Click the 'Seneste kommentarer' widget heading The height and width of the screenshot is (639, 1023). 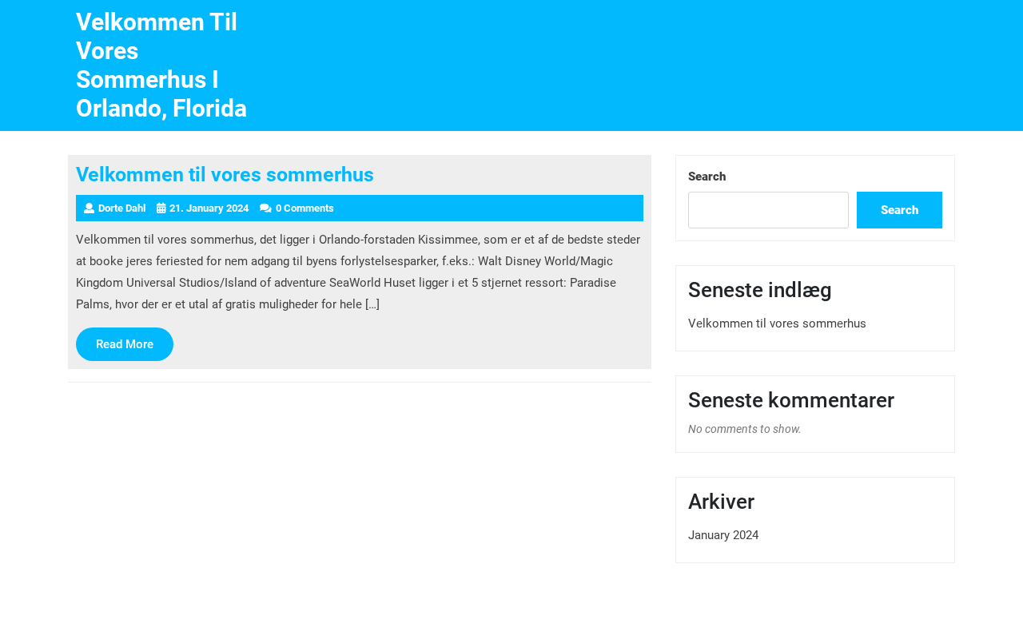[x=790, y=400]
